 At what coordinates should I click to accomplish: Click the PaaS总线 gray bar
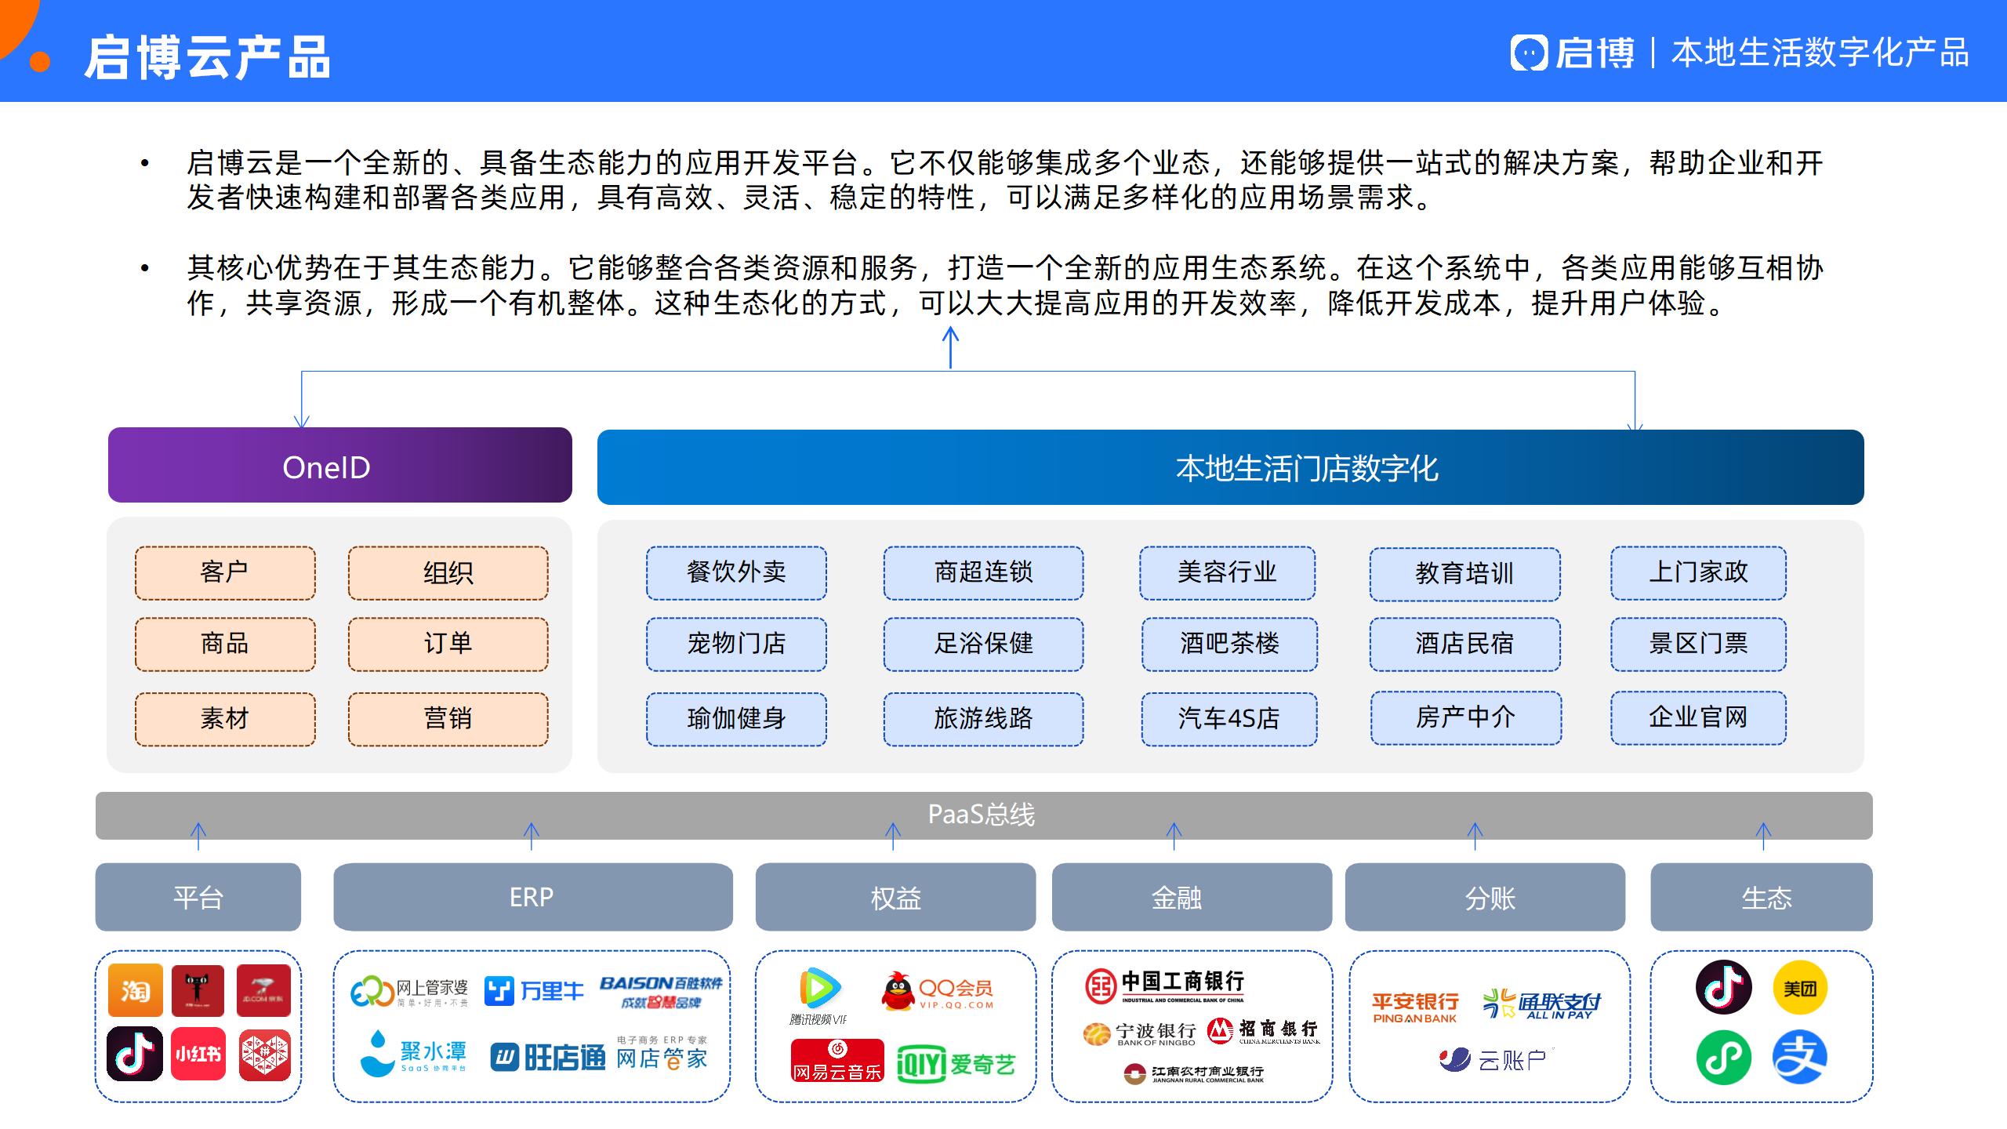983,815
